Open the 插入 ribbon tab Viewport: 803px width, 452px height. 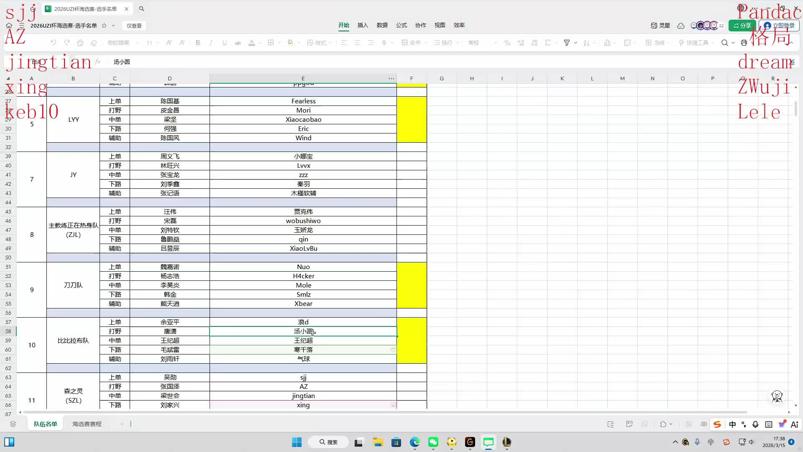(x=363, y=25)
